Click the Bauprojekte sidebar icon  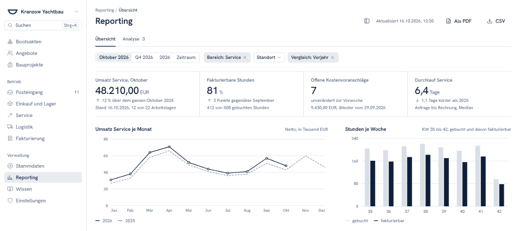coord(10,65)
